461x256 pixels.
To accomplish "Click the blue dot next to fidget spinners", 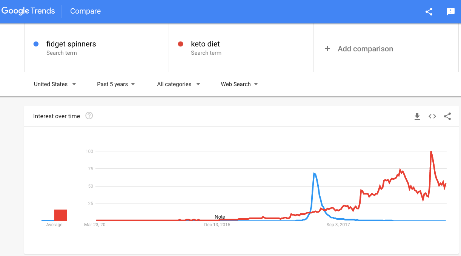I will (x=36, y=44).
